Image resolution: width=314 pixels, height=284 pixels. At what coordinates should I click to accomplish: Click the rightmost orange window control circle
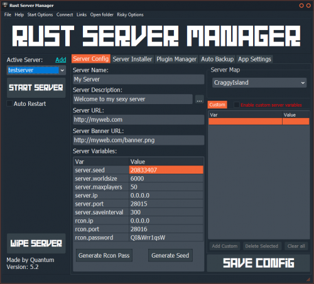[308, 6]
